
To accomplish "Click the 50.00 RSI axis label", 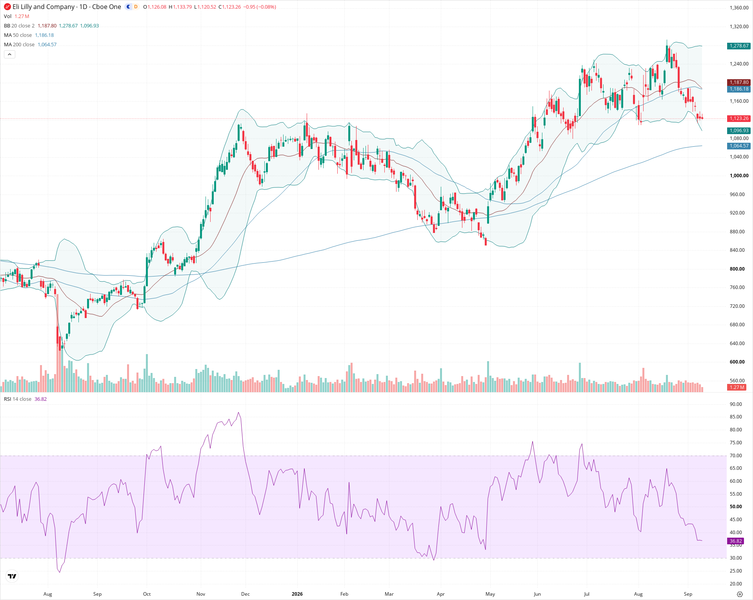I will click(736, 507).
